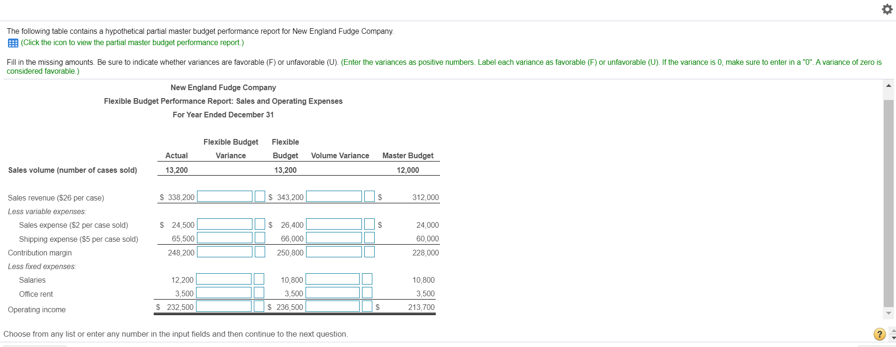Select the flexible budget value 343,200
The height and width of the screenshot is (347, 896).
point(290,197)
